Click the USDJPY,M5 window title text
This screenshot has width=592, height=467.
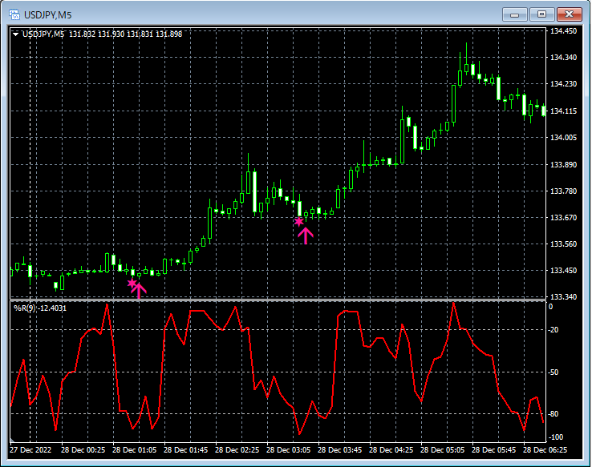48,15
